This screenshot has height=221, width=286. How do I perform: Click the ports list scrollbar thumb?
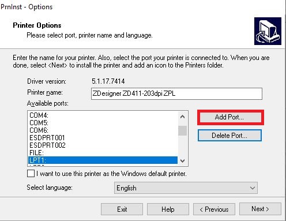pyautogui.click(x=183, y=131)
